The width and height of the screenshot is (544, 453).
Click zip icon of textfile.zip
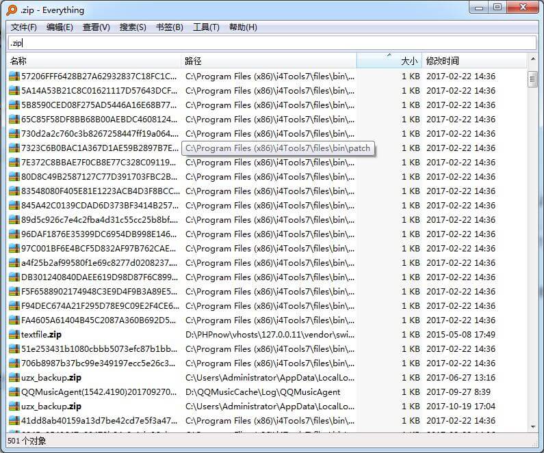coord(14,335)
